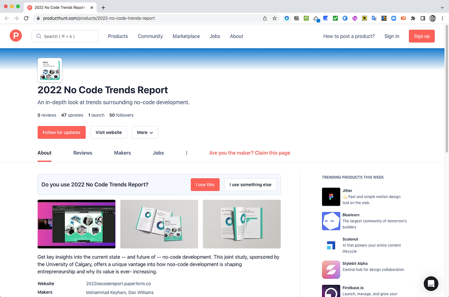This screenshot has height=297, width=449.
Task: Open Doc Williams' maker profile
Action: (x=141, y=292)
